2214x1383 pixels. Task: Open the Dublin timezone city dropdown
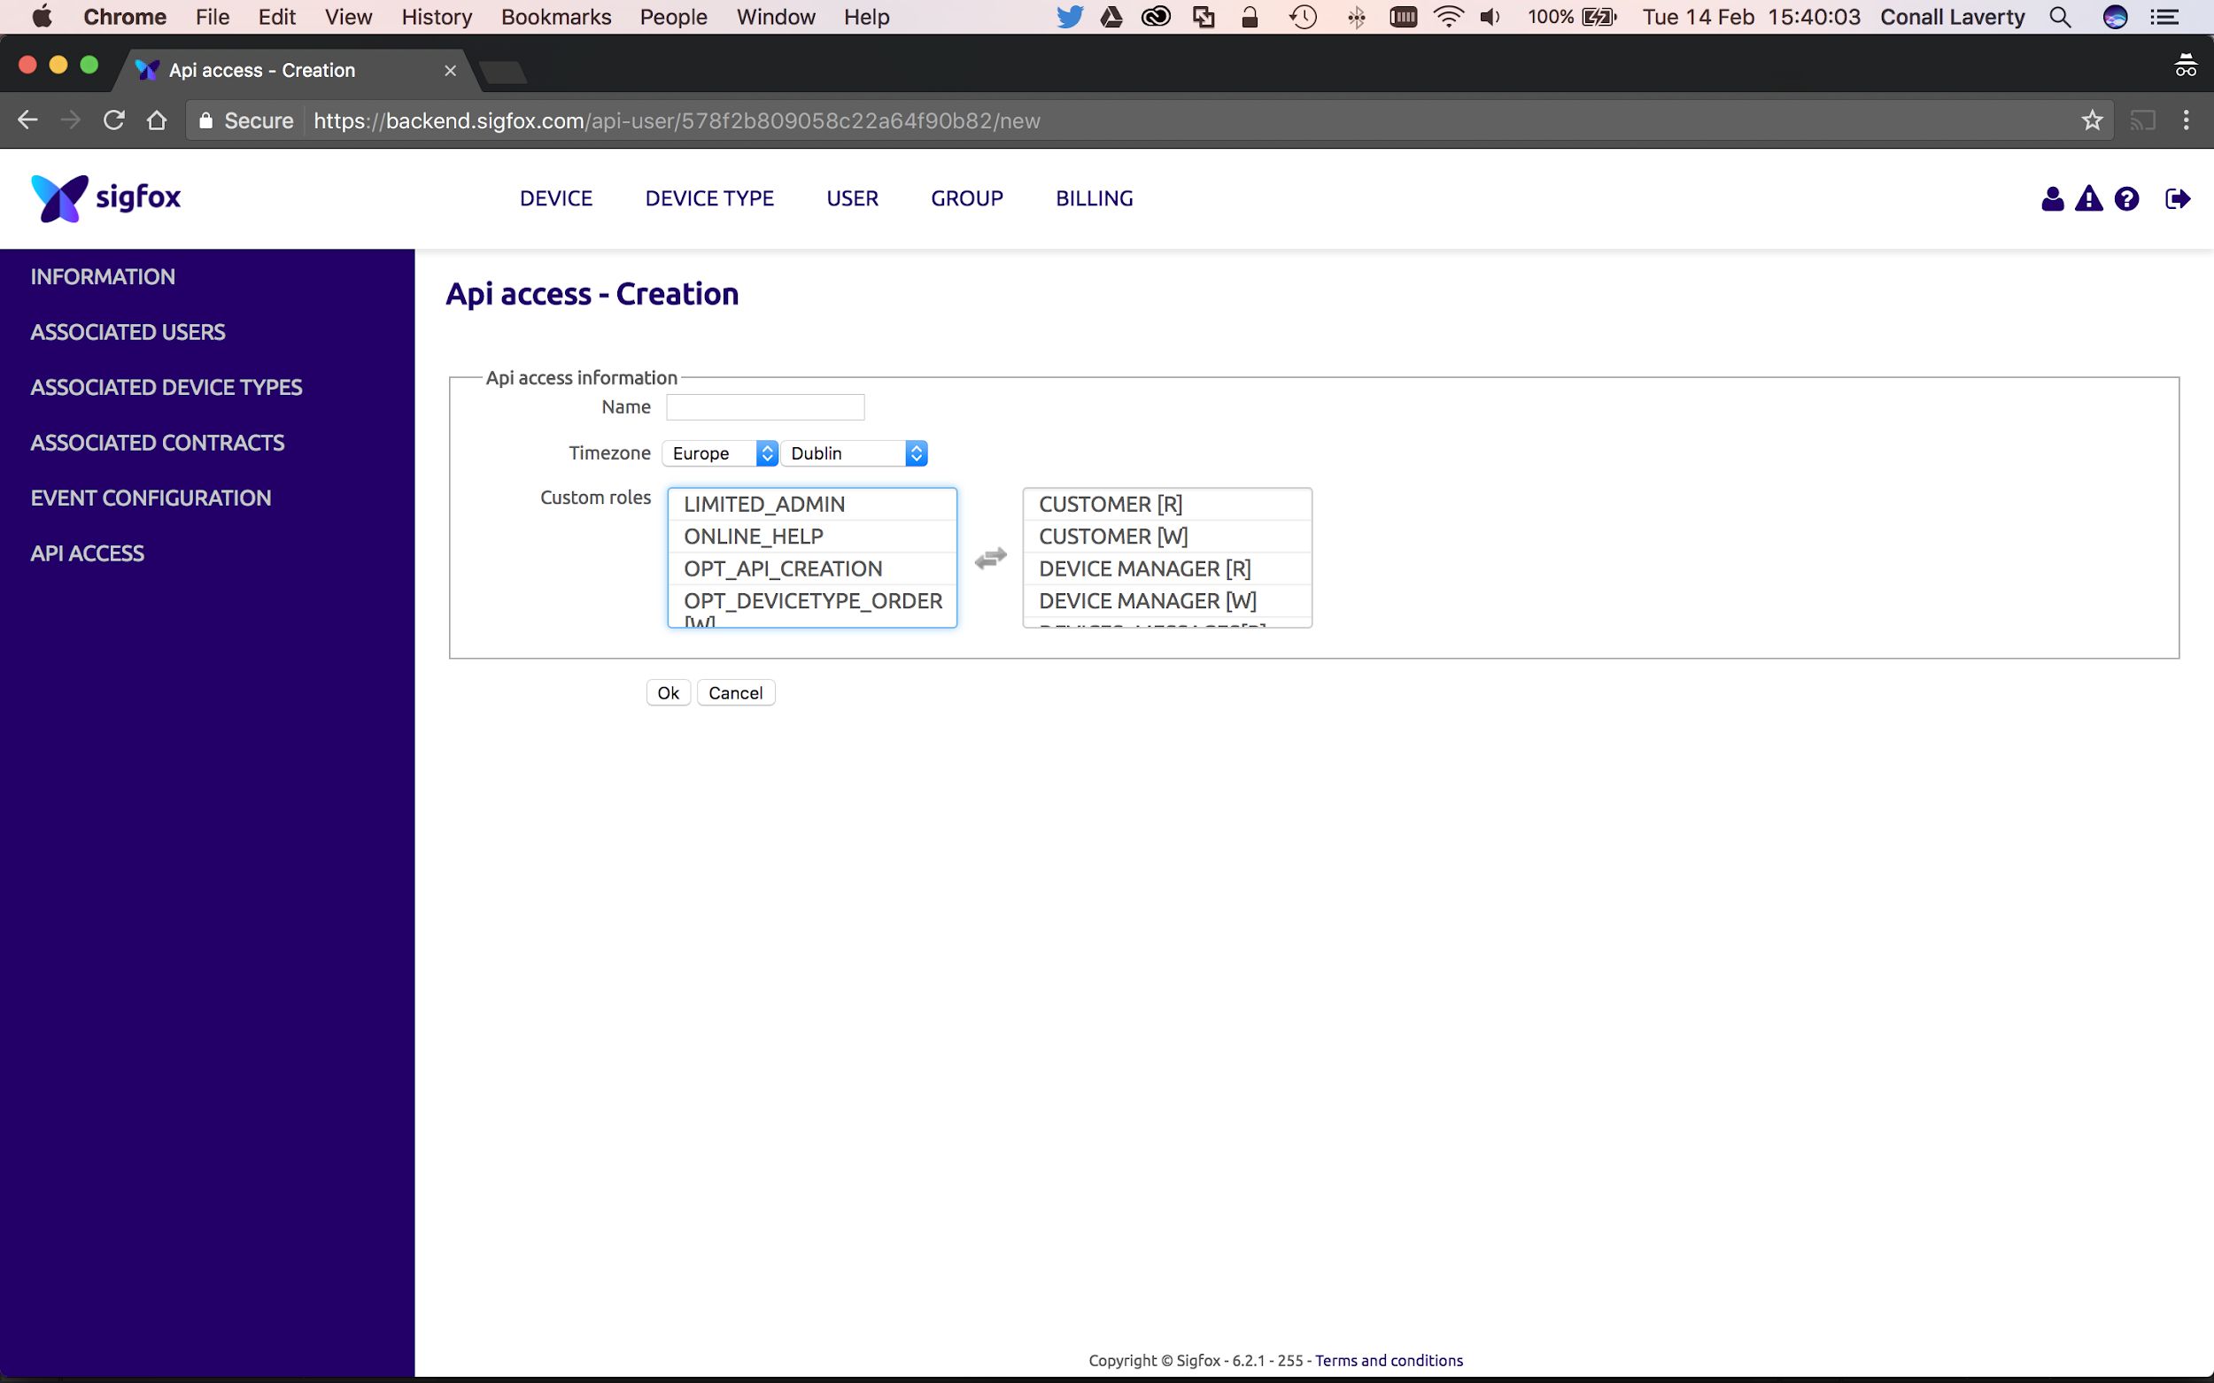pos(855,452)
